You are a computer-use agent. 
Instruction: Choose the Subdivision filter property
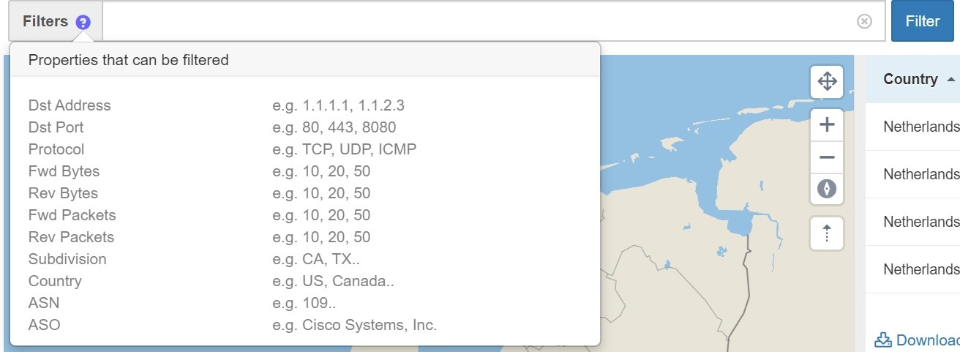pyautogui.click(x=67, y=259)
